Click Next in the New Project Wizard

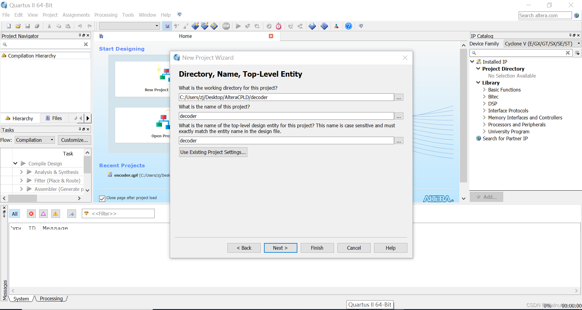(x=280, y=248)
